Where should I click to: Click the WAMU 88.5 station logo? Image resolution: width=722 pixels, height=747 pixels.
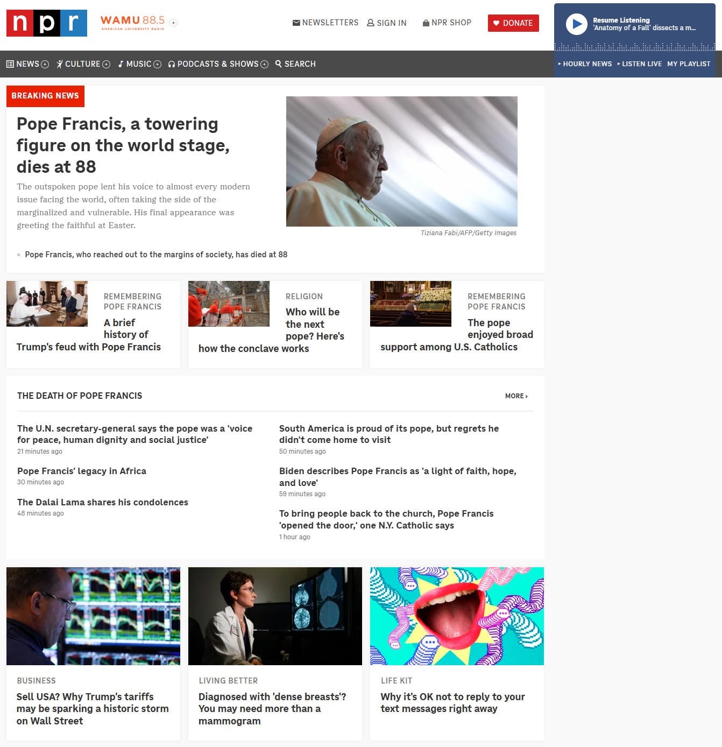(x=132, y=23)
